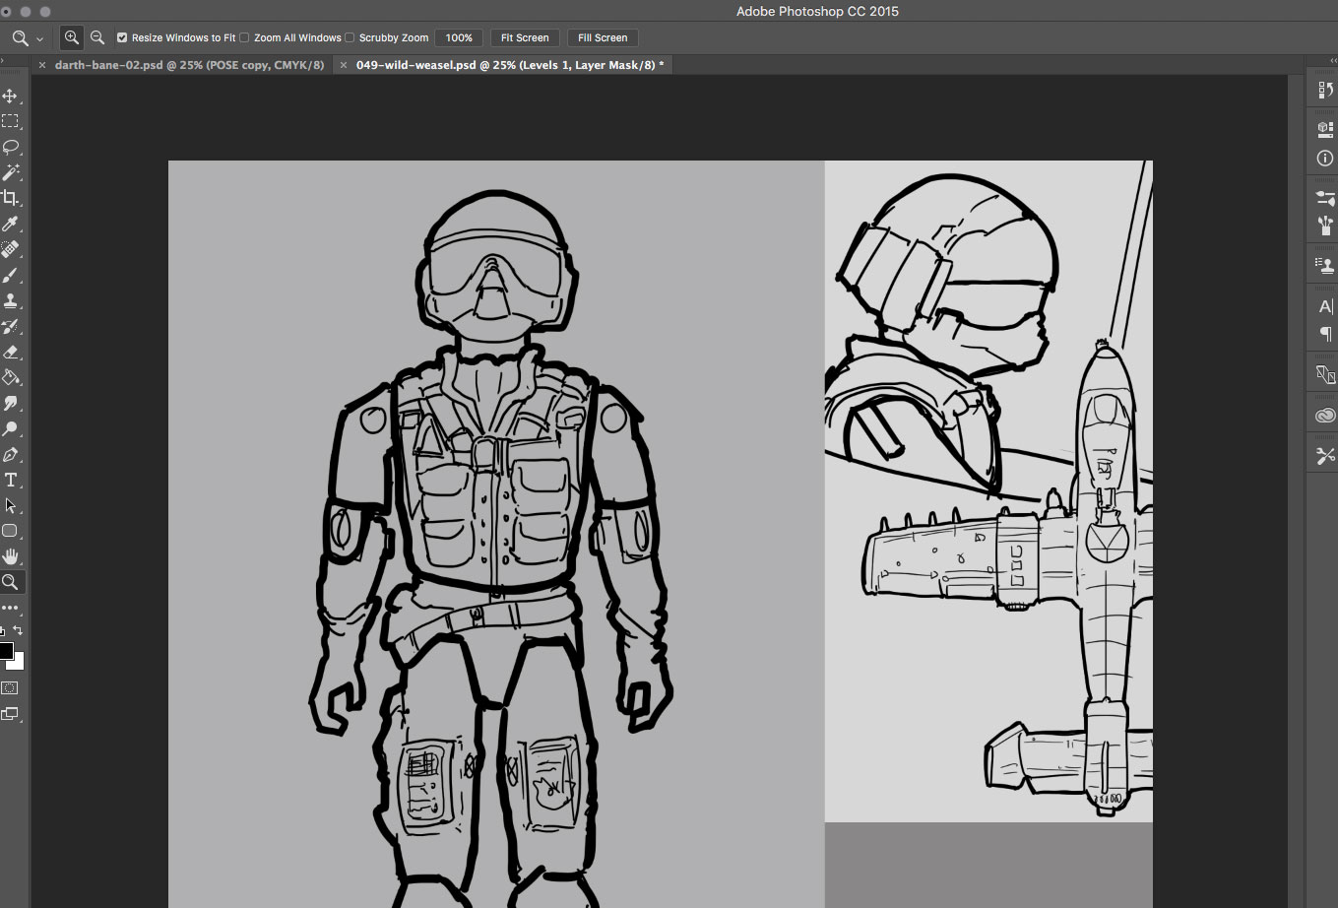1338x908 pixels.
Task: Uncheck Resize Windows to Fit
Action: [122, 37]
